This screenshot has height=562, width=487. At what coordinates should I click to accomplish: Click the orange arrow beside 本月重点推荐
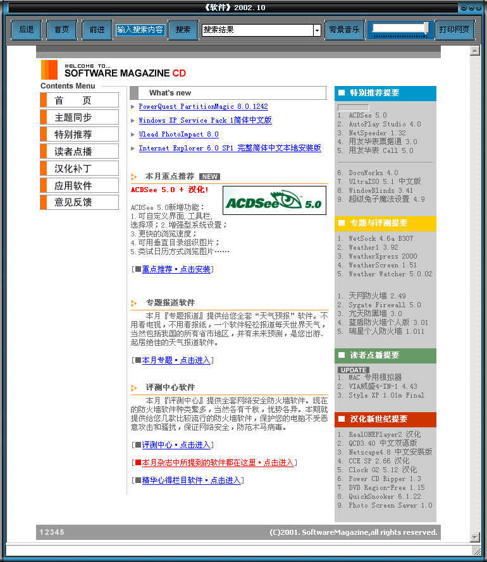(134, 177)
